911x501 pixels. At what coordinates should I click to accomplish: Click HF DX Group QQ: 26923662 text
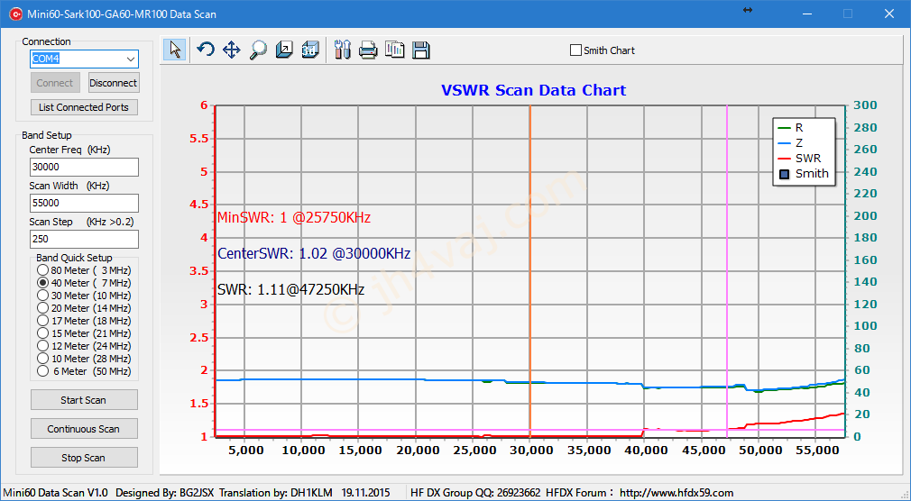pyautogui.click(x=475, y=492)
